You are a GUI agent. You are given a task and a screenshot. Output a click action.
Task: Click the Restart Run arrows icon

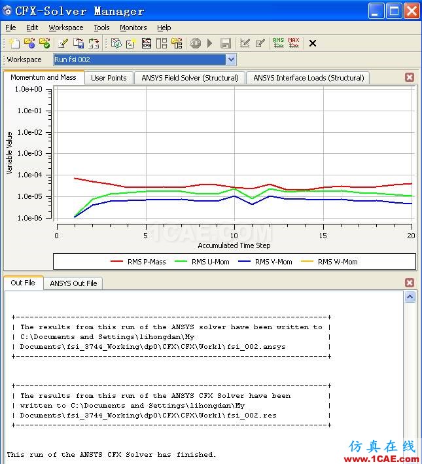coord(94,43)
